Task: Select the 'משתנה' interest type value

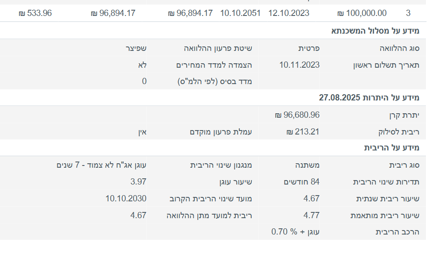Action: pos(307,165)
